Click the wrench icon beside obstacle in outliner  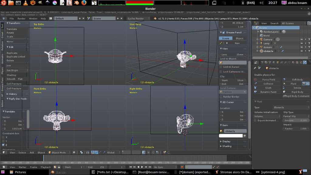tap(283, 51)
